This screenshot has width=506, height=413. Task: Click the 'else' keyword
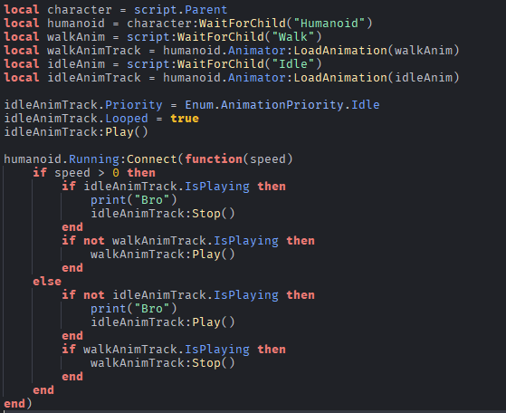(47, 282)
